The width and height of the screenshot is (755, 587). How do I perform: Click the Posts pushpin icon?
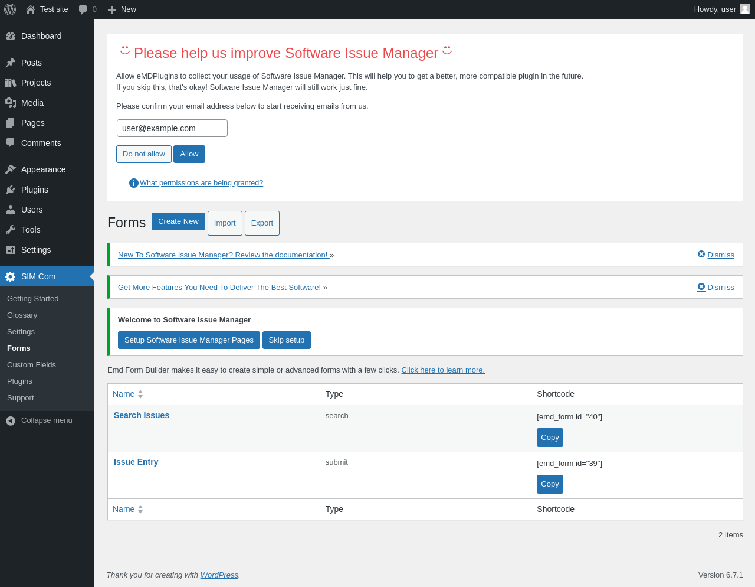pos(11,63)
